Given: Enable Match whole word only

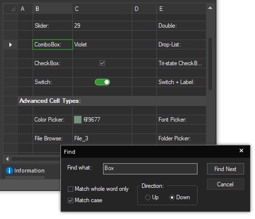Looking at the screenshot, I should tap(70, 189).
